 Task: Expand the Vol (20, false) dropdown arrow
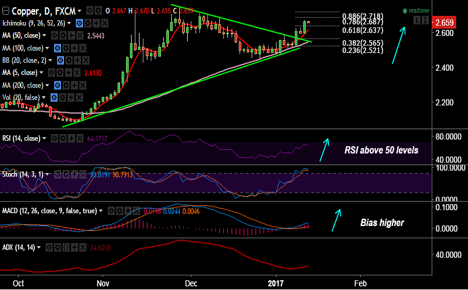click(44, 97)
